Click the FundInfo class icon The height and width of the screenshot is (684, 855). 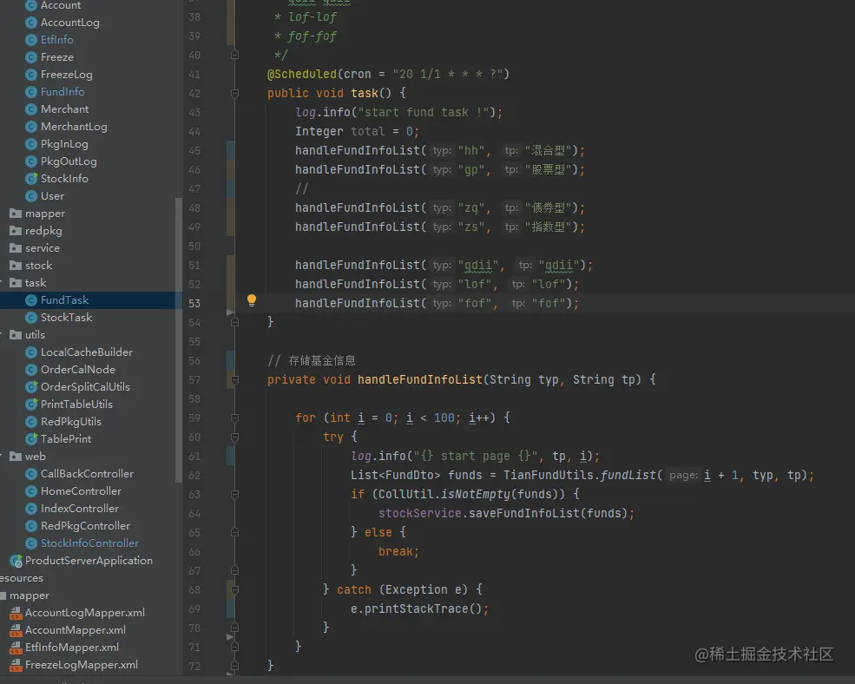point(31,92)
